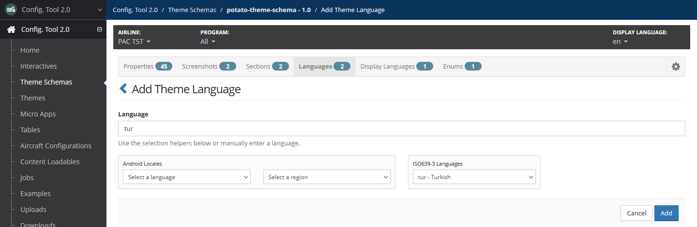The height and width of the screenshot is (227, 697).
Task: Open the gear settings icon
Action: tap(676, 67)
